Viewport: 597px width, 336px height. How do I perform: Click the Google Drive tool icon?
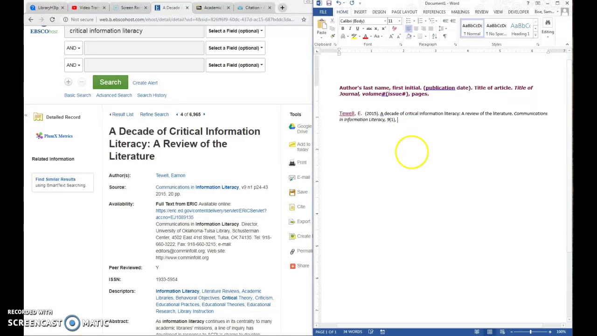coord(292,126)
